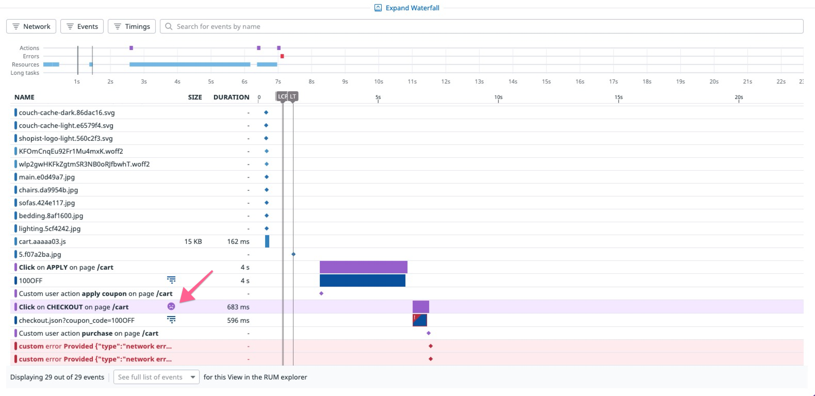
Task: Click Expand Waterfall link
Action: [x=407, y=8]
